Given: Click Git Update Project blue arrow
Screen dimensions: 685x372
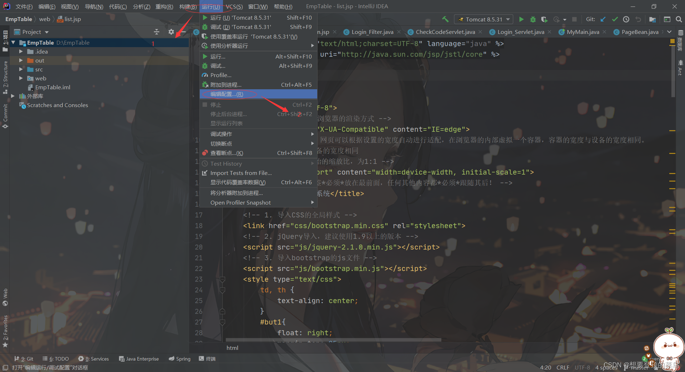Looking at the screenshot, I should click(x=603, y=19).
